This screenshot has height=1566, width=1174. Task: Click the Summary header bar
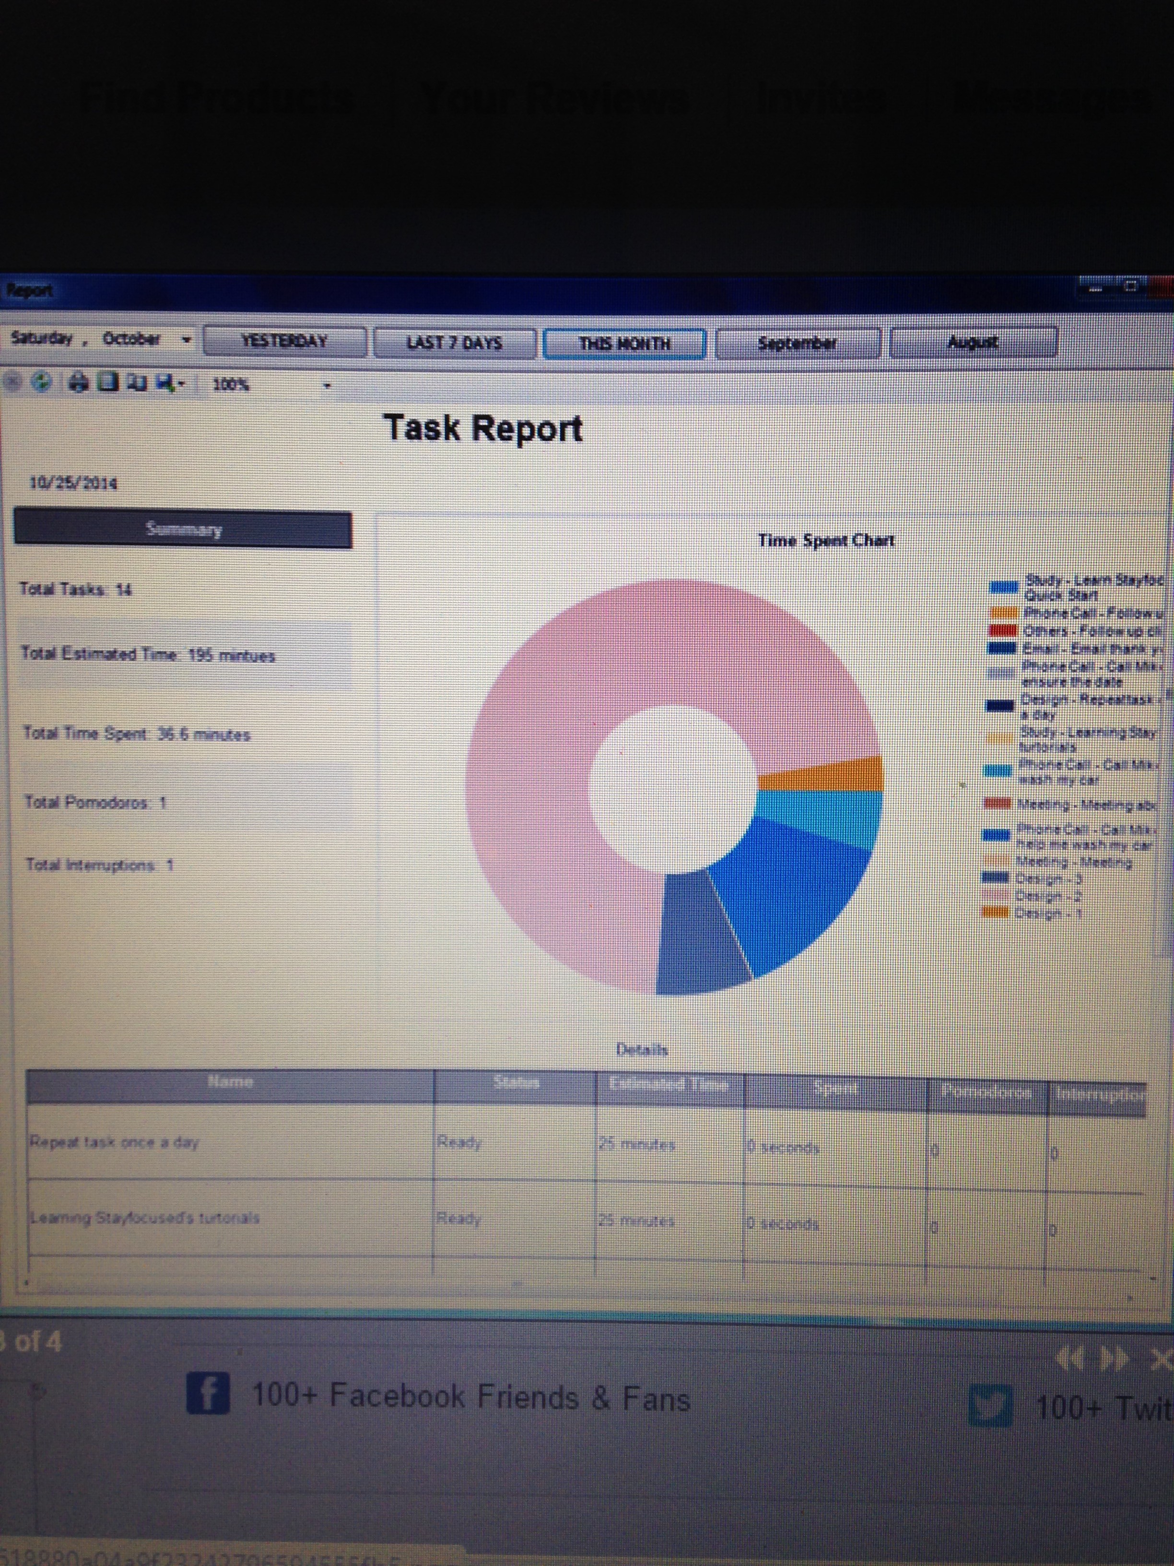[x=183, y=530]
